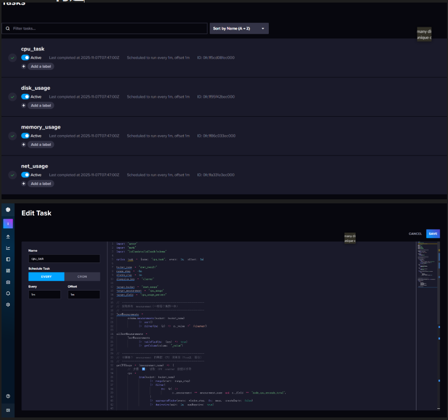Viewport: 448px width, 420px height.
Task: Disable the disk_usage Active toggle
Action: click(x=25, y=97)
